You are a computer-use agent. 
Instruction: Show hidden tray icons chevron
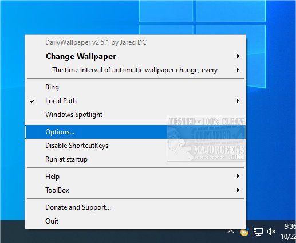tap(231, 232)
